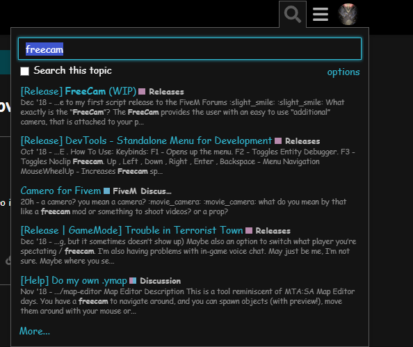Open the user avatar profile menu
This screenshot has width=413, height=347.
[x=348, y=14]
